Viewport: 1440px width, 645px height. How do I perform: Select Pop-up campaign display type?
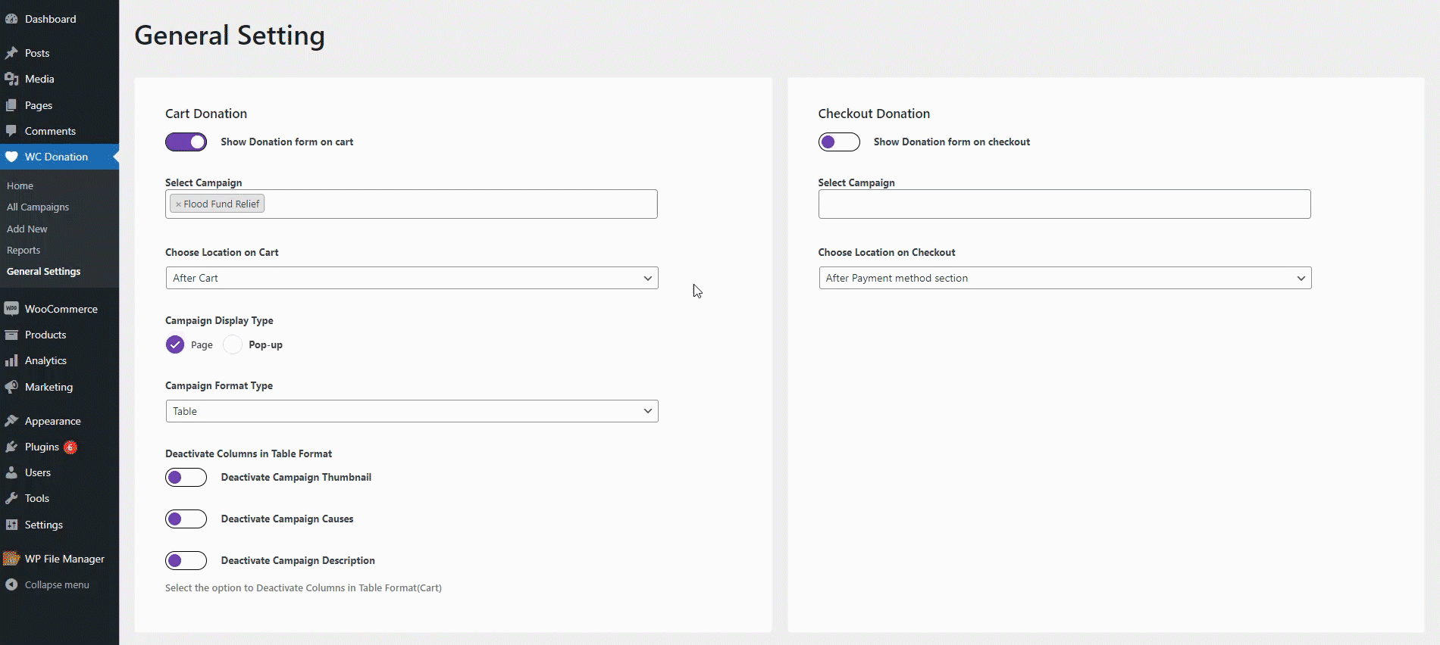(233, 344)
